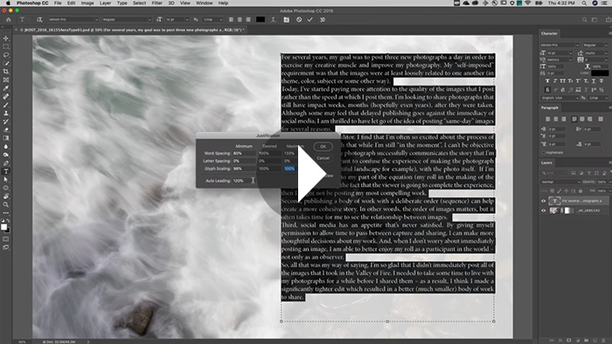The width and height of the screenshot is (612, 344).
Task: Toggle Faux Bold in Character panel
Action: click(x=547, y=81)
